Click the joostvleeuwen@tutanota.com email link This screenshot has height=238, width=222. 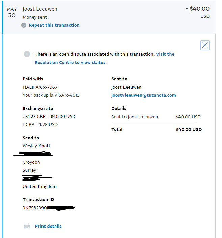(143, 95)
